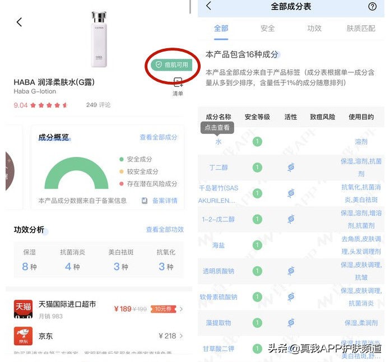This screenshot has width=390, height=362.
Task: Switch to the 安全 tab
Action: point(268,29)
